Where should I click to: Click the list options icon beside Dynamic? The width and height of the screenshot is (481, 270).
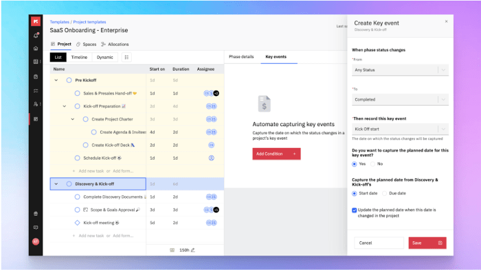(x=126, y=57)
